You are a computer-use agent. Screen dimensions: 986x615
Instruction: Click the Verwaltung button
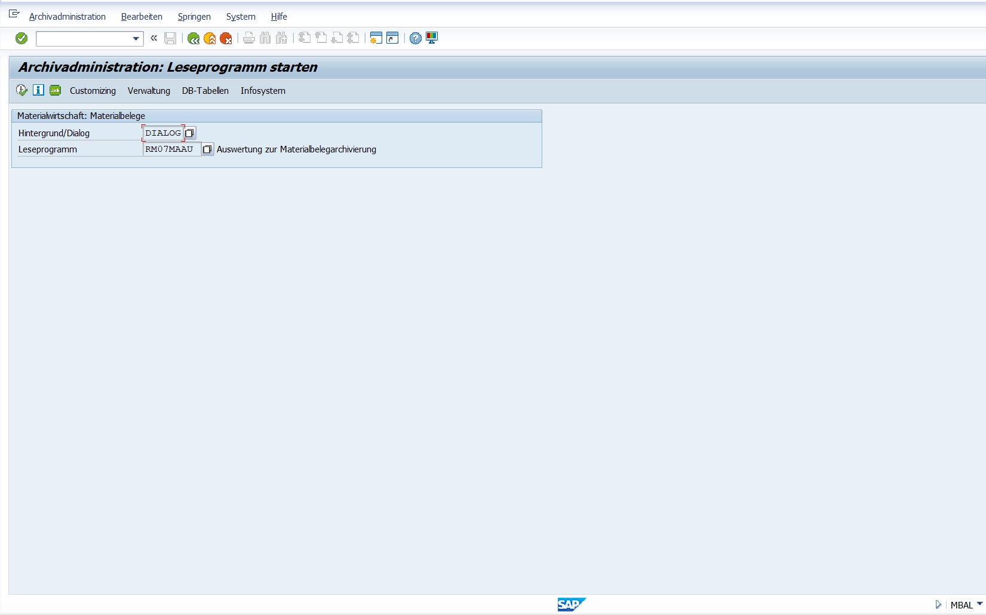click(149, 91)
